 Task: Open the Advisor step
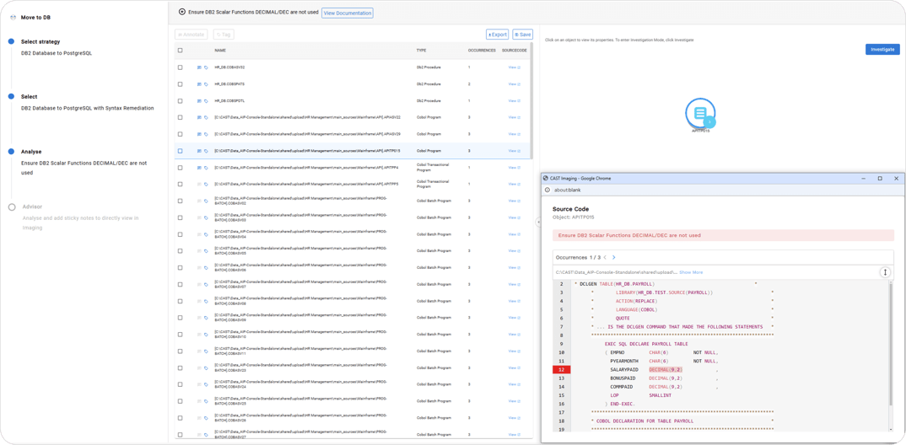[32, 206]
